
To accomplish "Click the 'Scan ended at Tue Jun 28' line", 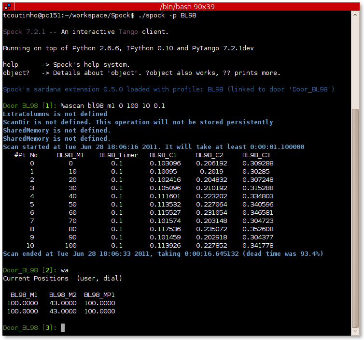I will pyautogui.click(x=163, y=254).
